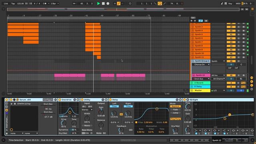Click the Tap tempo button

[13, 4]
